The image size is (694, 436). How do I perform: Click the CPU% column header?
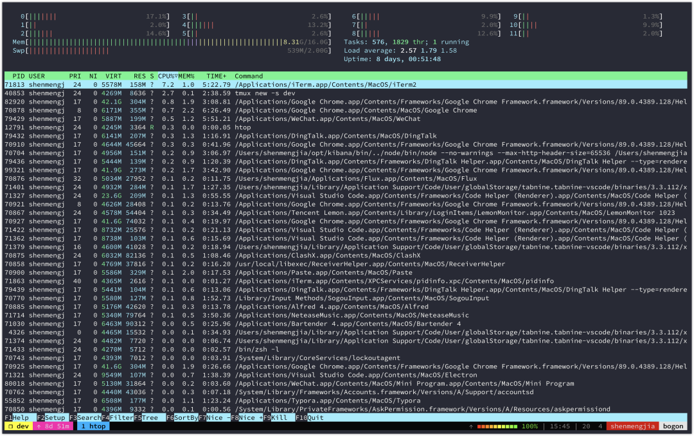coord(168,77)
